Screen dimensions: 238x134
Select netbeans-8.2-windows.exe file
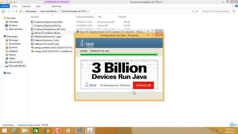pos(47,44)
